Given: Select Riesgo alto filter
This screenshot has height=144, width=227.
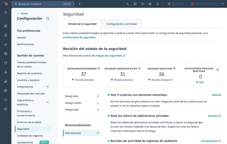Looking at the screenshot, I should coord(82,96).
